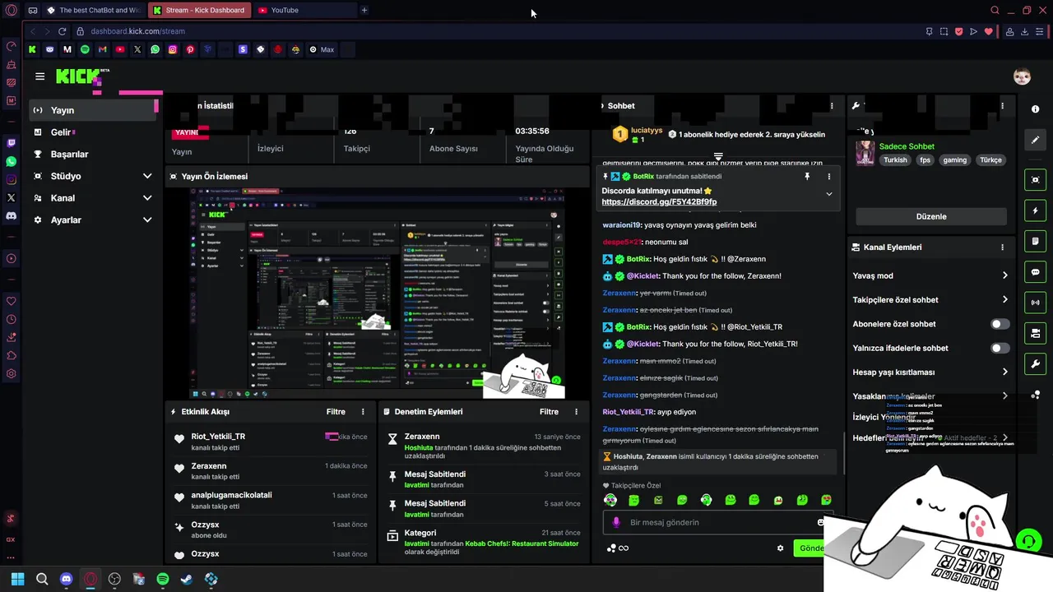This screenshot has width=1053, height=592.
Task: Click the Kick logo in header
Action: pos(77,76)
